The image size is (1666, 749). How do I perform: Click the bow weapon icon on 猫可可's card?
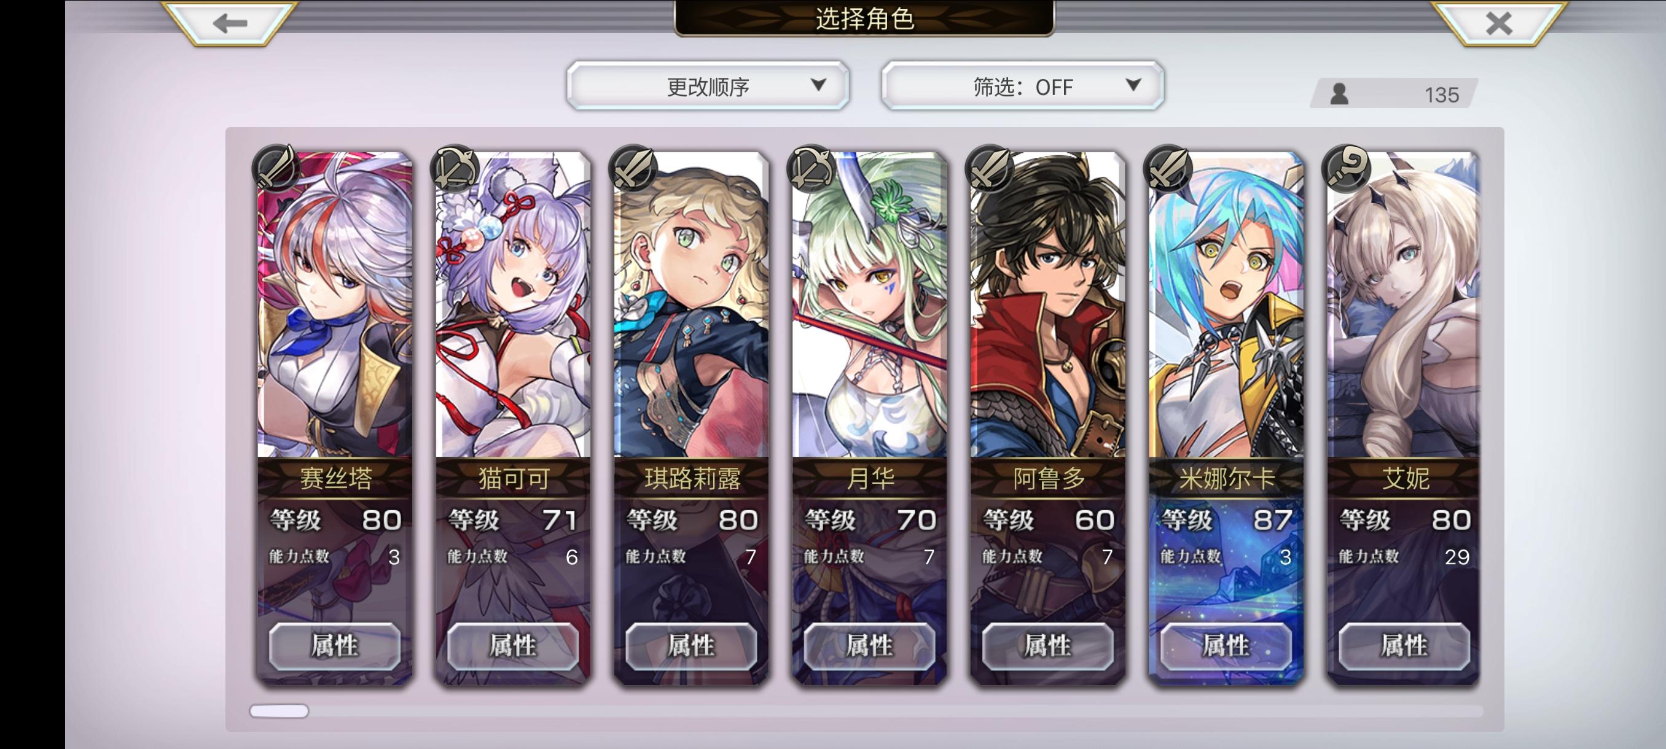click(455, 169)
